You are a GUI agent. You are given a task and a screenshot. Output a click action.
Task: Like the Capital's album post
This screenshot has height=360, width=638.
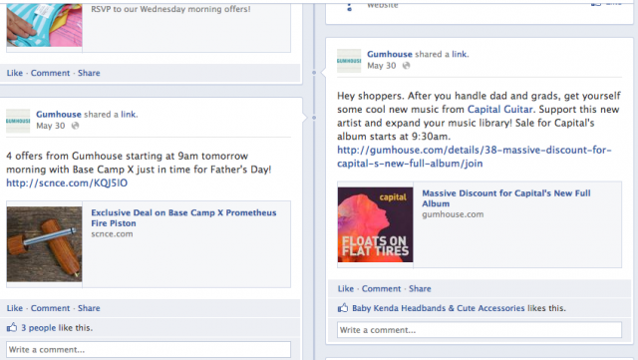click(x=346, y=289)
